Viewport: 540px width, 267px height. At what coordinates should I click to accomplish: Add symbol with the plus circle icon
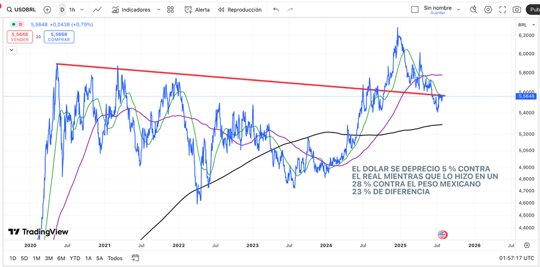click(x=47, y=10)
